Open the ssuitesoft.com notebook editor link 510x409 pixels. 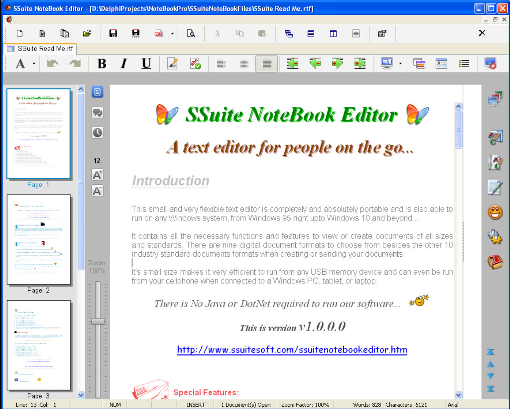[x=292, y=350]
